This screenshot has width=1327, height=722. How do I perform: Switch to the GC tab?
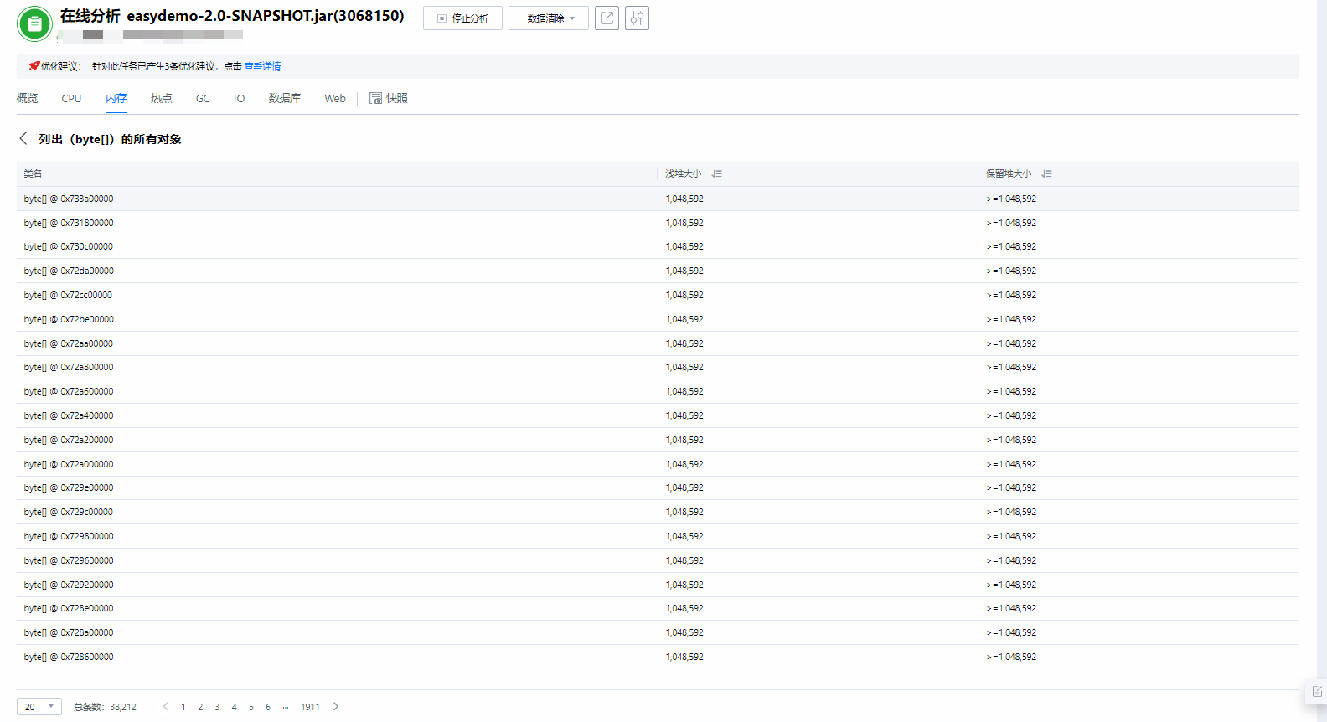coord(203,98)
